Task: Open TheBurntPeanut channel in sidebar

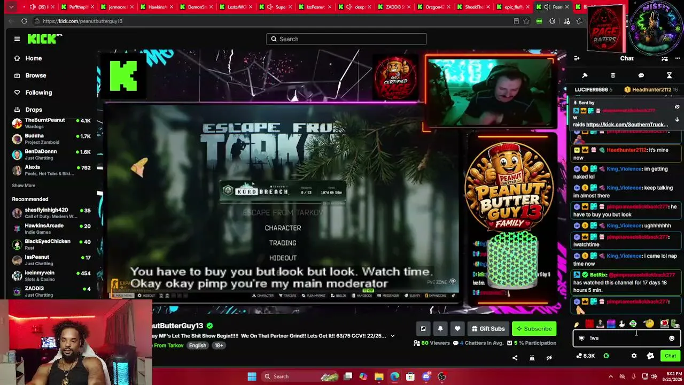Action: pyautogui.click(x=51, y=123)
